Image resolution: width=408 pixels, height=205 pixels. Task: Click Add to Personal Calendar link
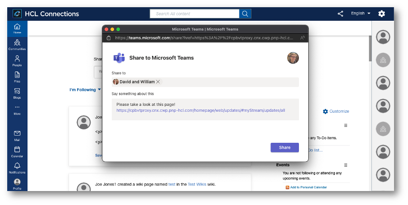click(308, 187)
